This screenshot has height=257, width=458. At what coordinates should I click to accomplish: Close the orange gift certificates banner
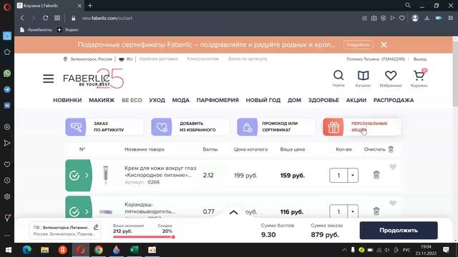pyautogui.click(x=384, y=44)
